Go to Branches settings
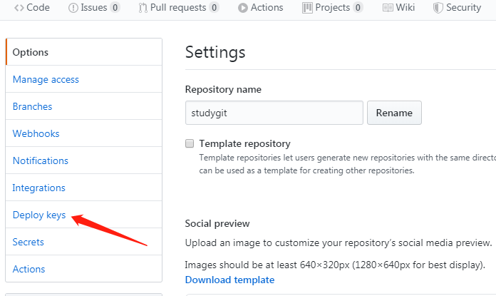This screenshot has width=496, height=296. 32,106
